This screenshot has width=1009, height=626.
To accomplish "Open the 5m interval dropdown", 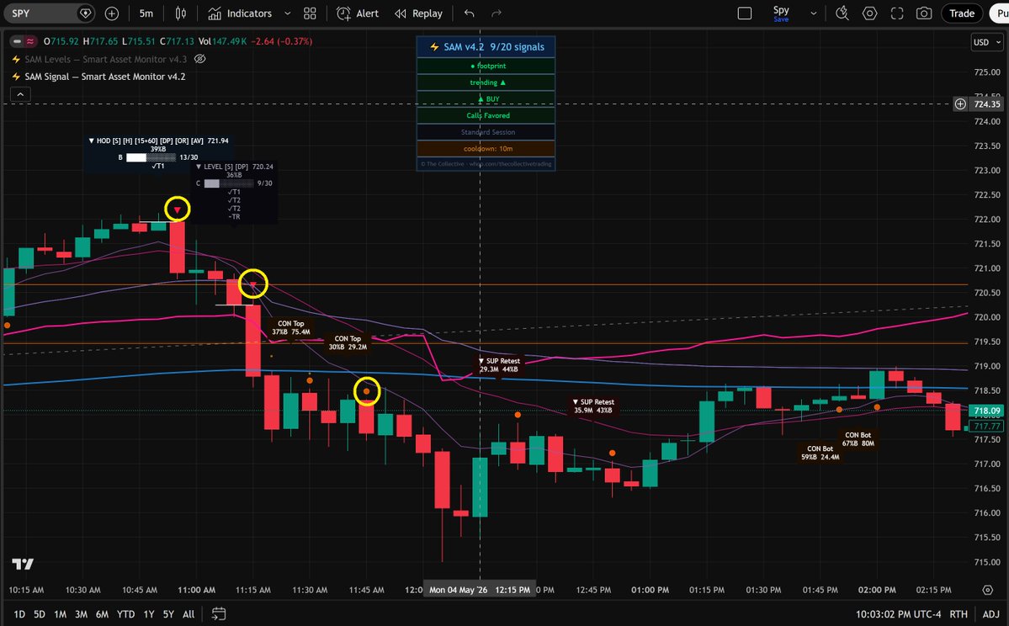I will tap(146, 13).
